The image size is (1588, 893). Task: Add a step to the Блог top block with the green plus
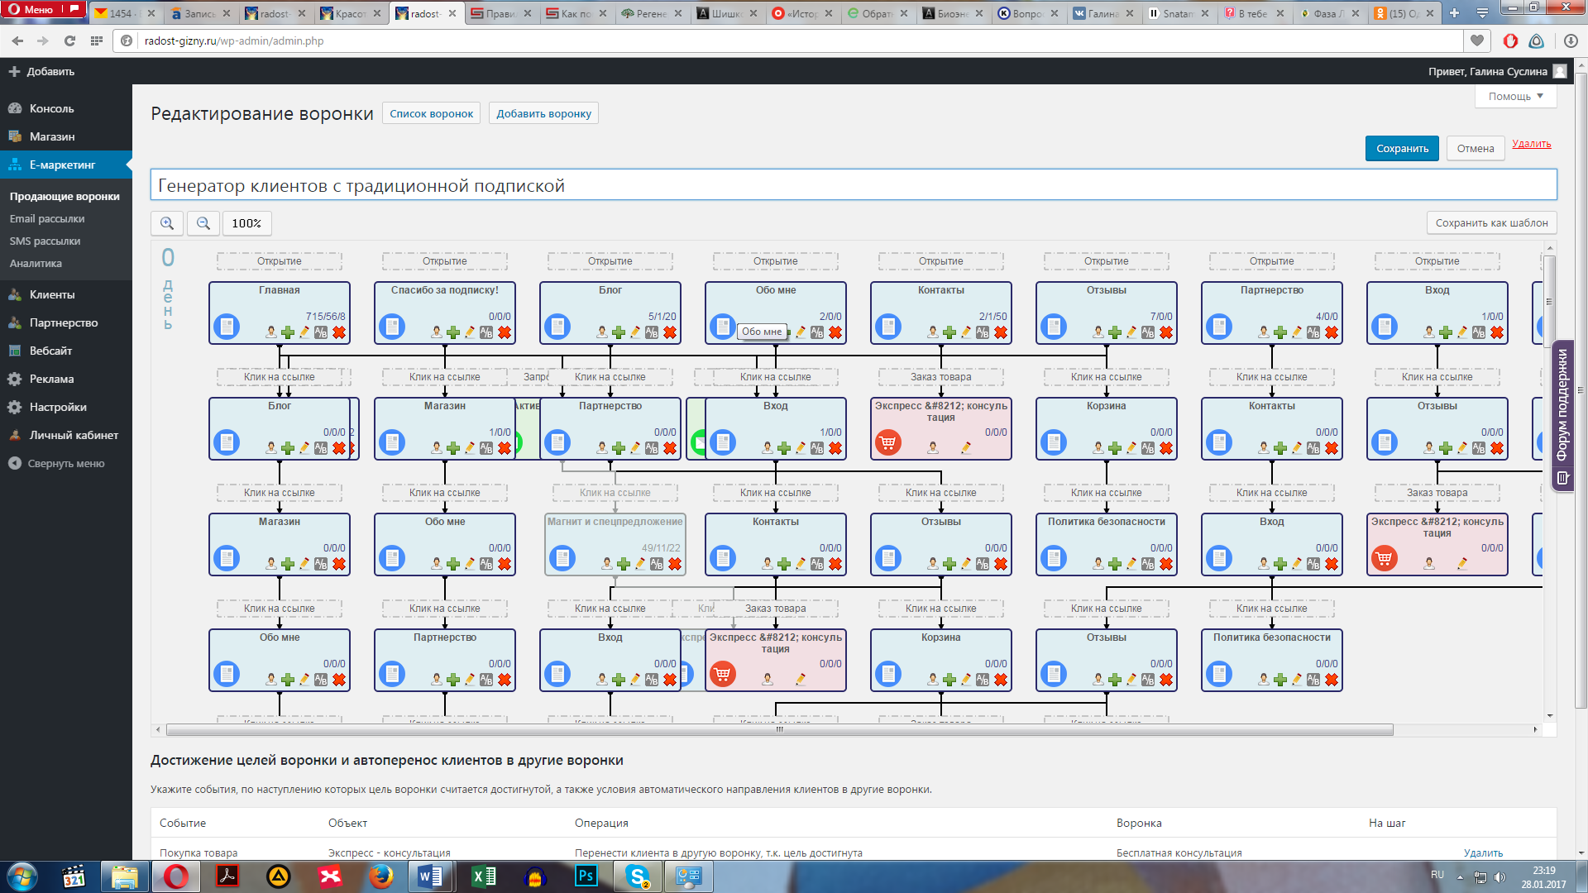click(619, 332)
